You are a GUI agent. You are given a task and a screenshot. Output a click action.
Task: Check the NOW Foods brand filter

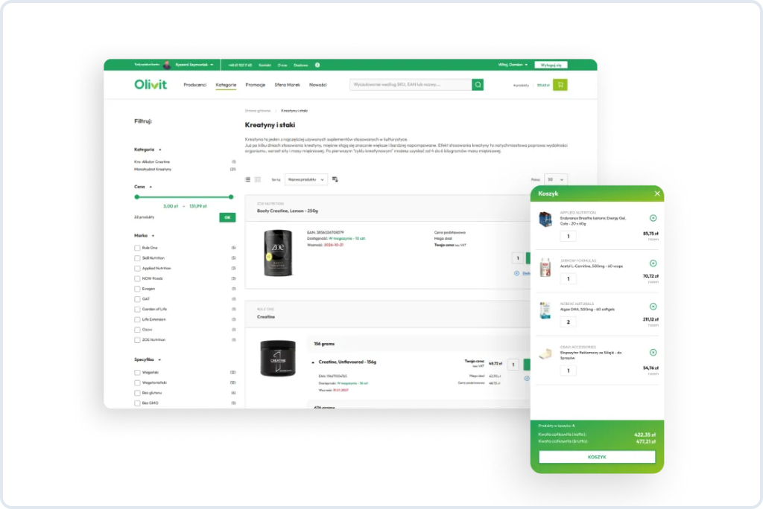(x=137, y=278)
